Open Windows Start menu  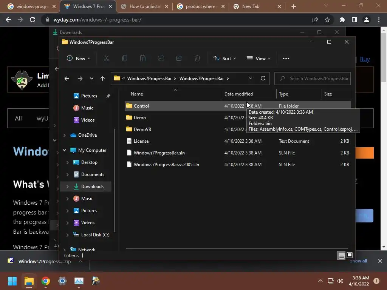12,281
